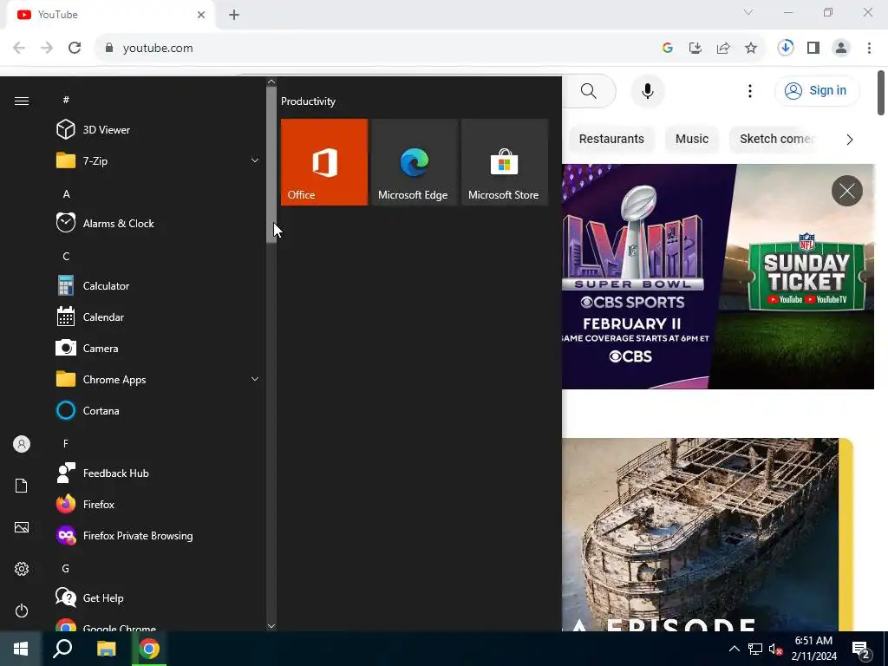Screen dimensions: 888x666
Task: Open Documents from Start sidebar
Action: (22, 486)
